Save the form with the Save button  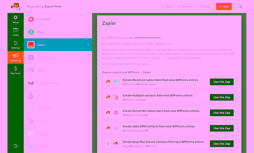(x=224, y=6)
